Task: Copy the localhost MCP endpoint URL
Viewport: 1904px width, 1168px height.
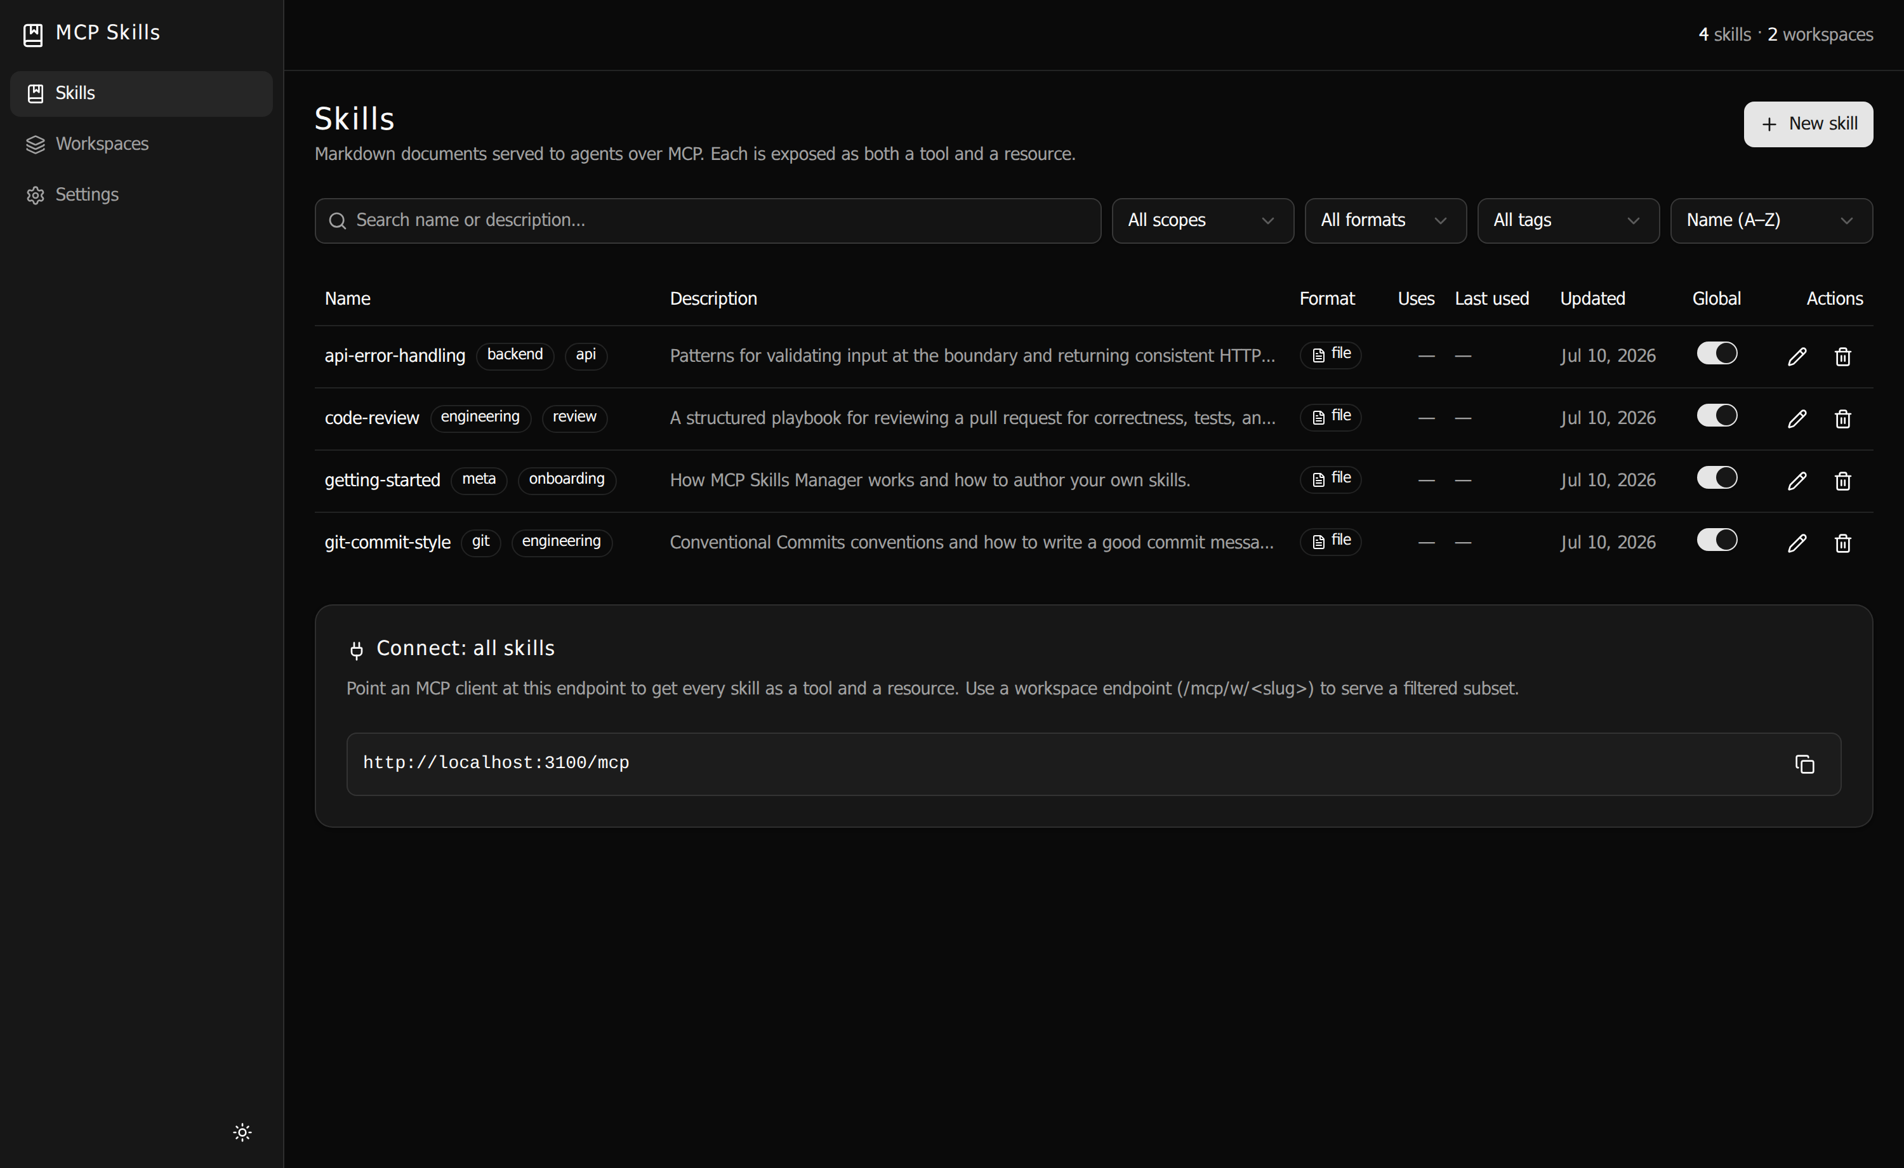Action: point(1804,764)
